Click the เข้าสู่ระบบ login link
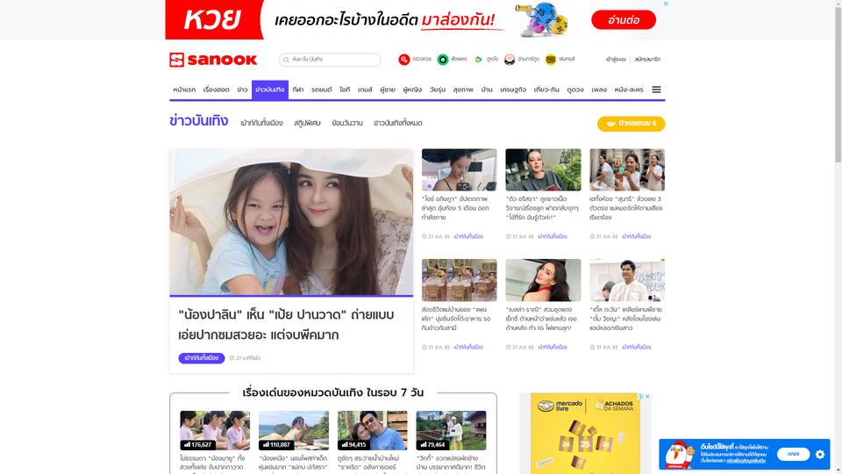 pyautogui.click(x=616, y=60)
